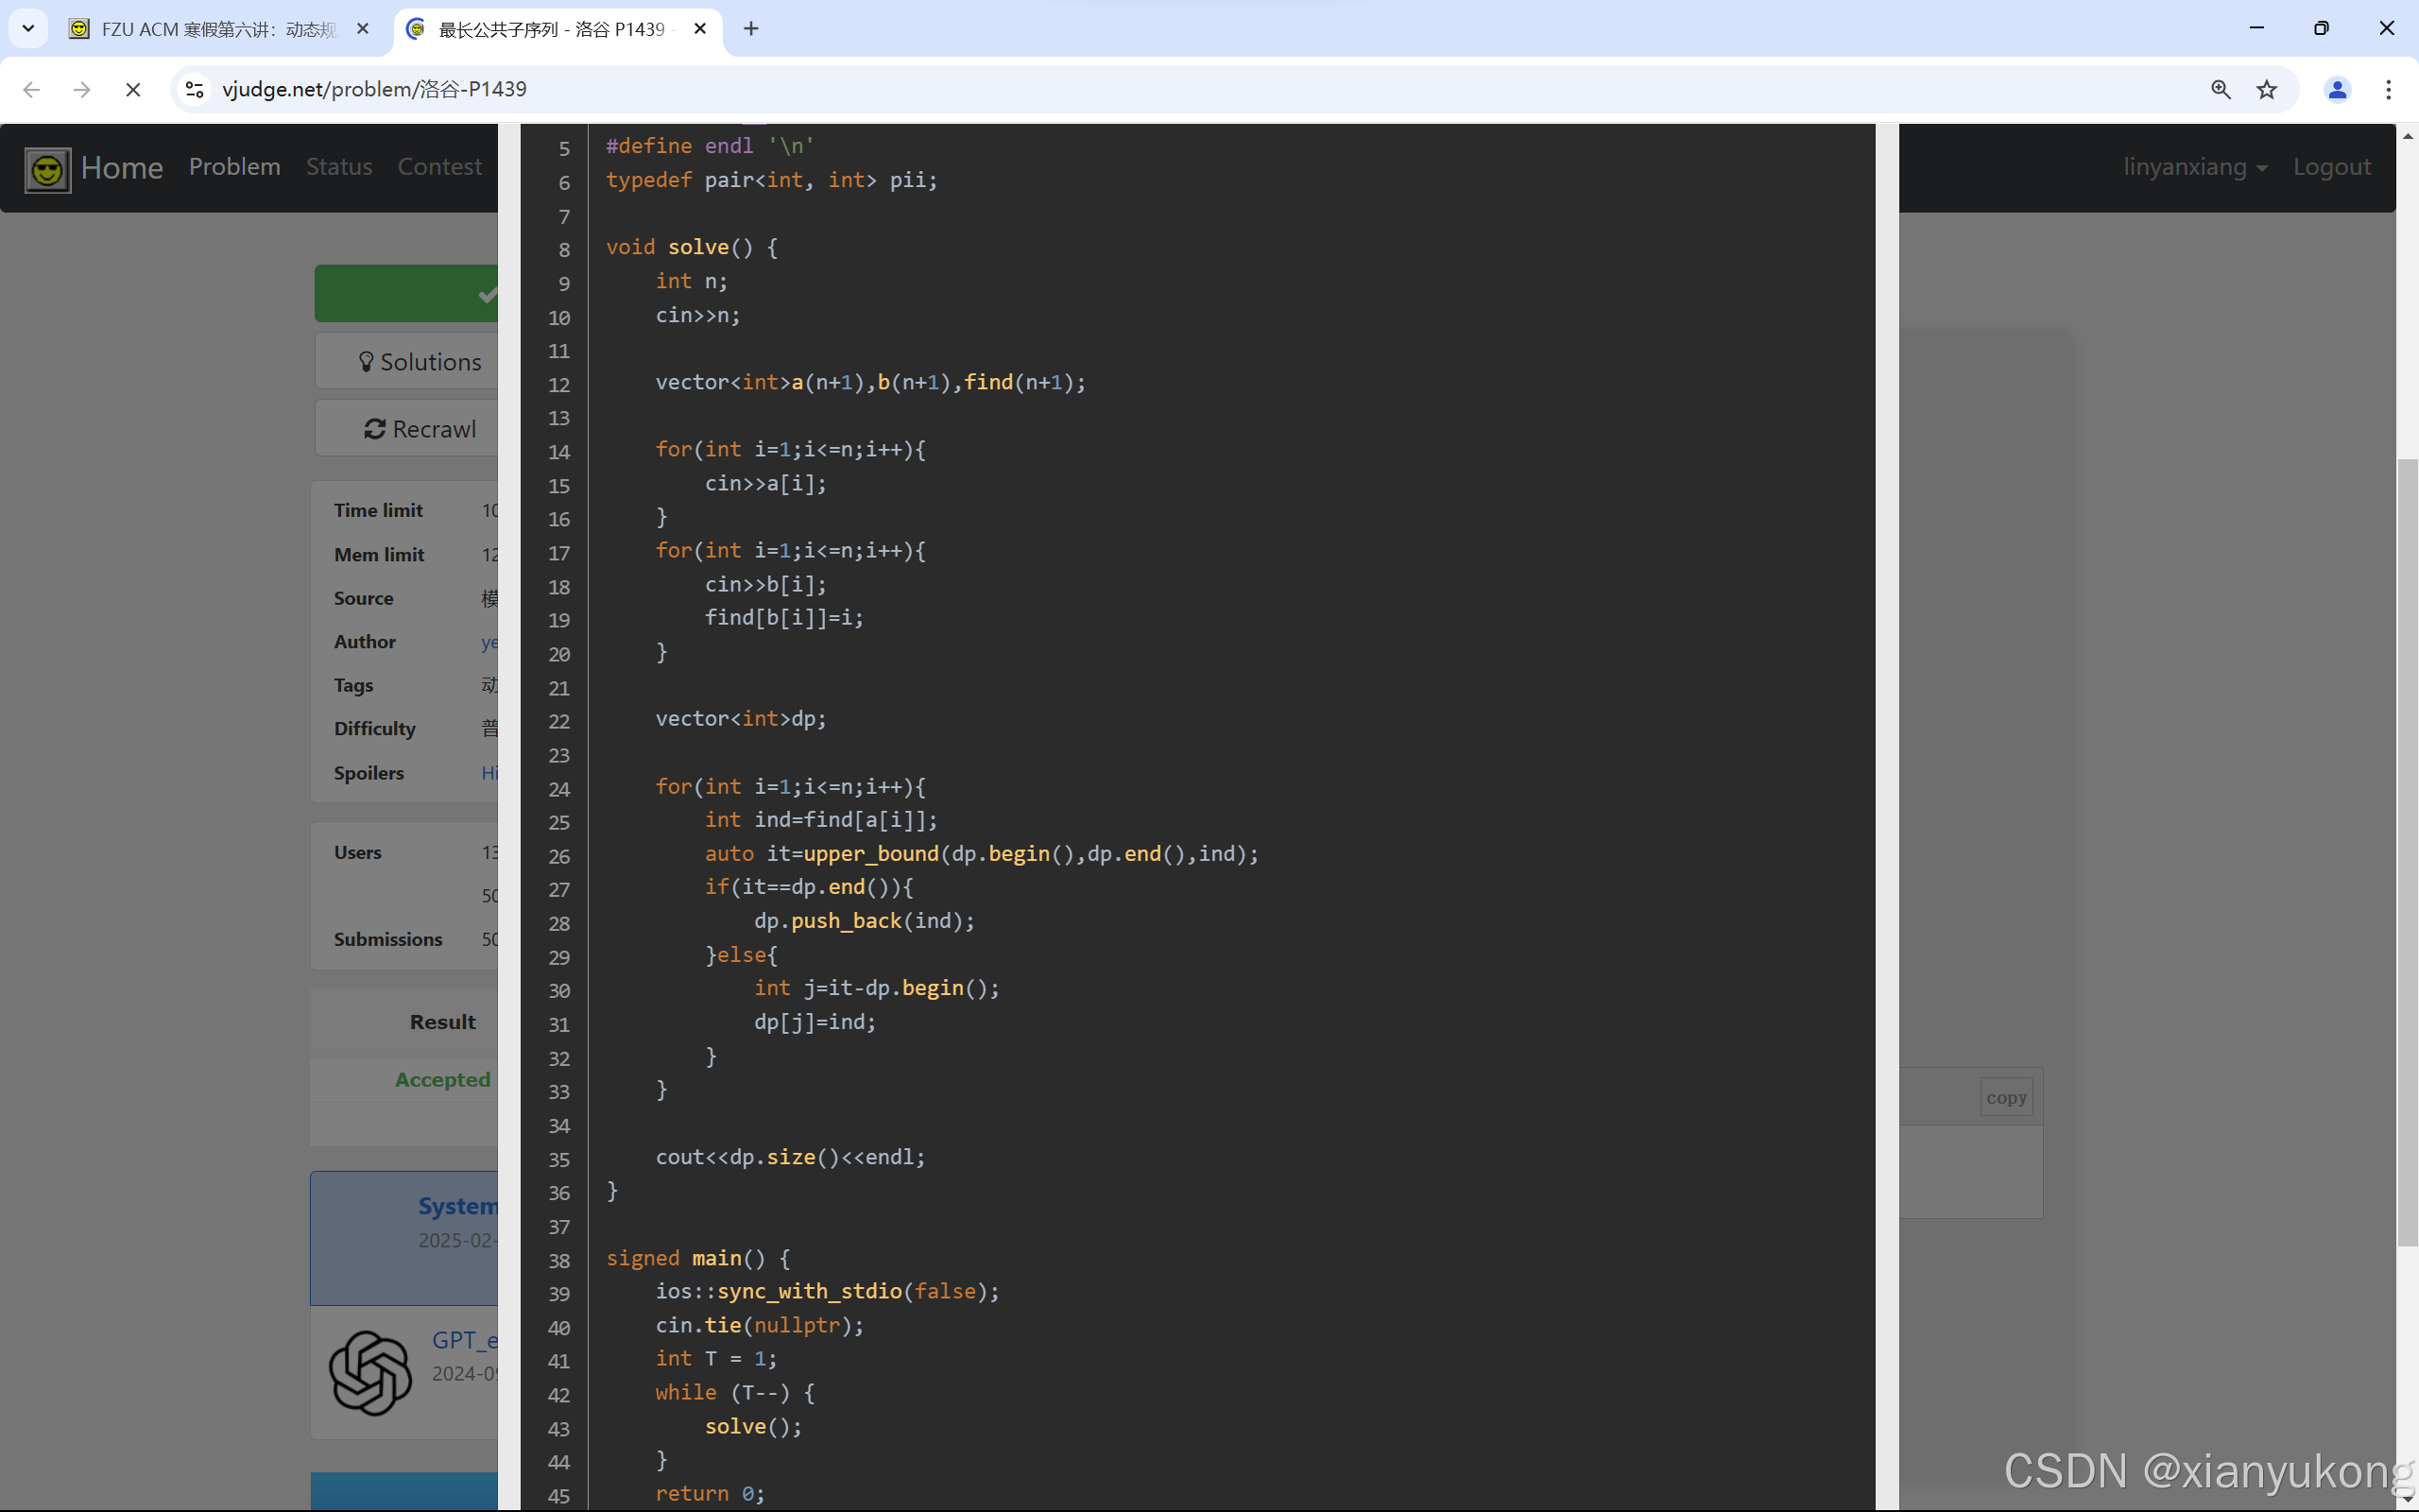Screen dimensions: 2419x1512
Task: Open Chrome three-dot menu
Action: tap(2388, 90)
